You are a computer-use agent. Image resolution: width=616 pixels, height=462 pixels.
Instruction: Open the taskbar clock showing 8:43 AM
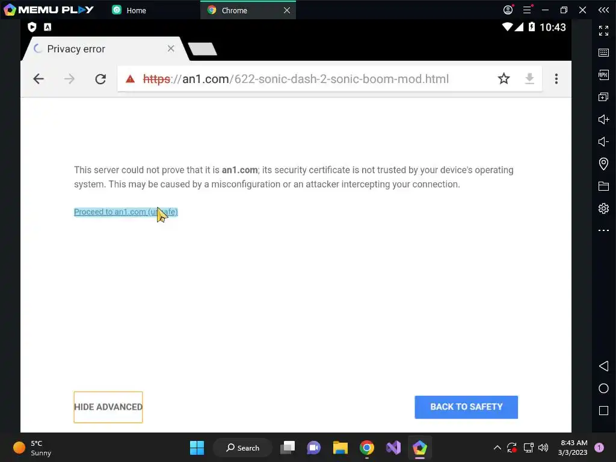click(573, 448)
